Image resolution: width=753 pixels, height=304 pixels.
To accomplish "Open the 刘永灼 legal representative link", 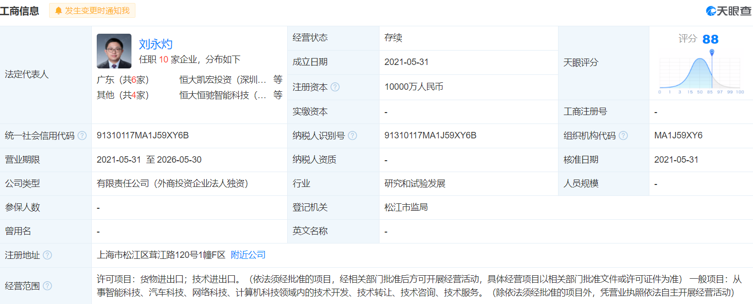I will pyautogui.click(x=156, y=44).
